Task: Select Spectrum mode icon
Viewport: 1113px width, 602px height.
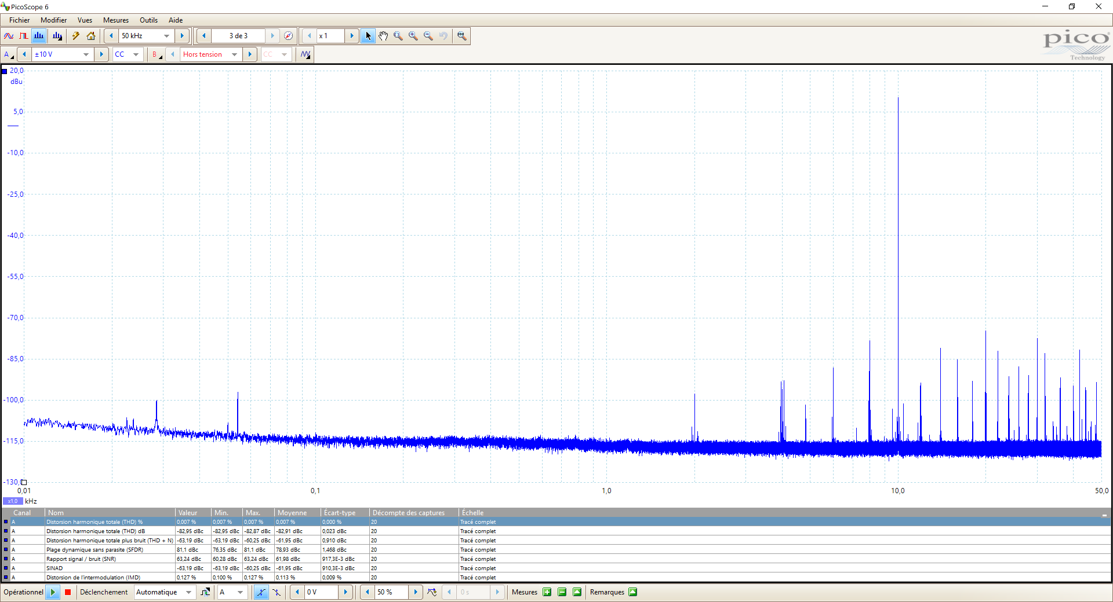Action: (39, 36)
